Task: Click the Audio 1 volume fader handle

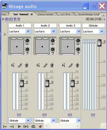Action: click(x=21, y=83)
